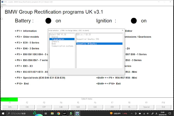Open the USD/JPY taskbar widget
174x116 pixels.
coord(118,114)
